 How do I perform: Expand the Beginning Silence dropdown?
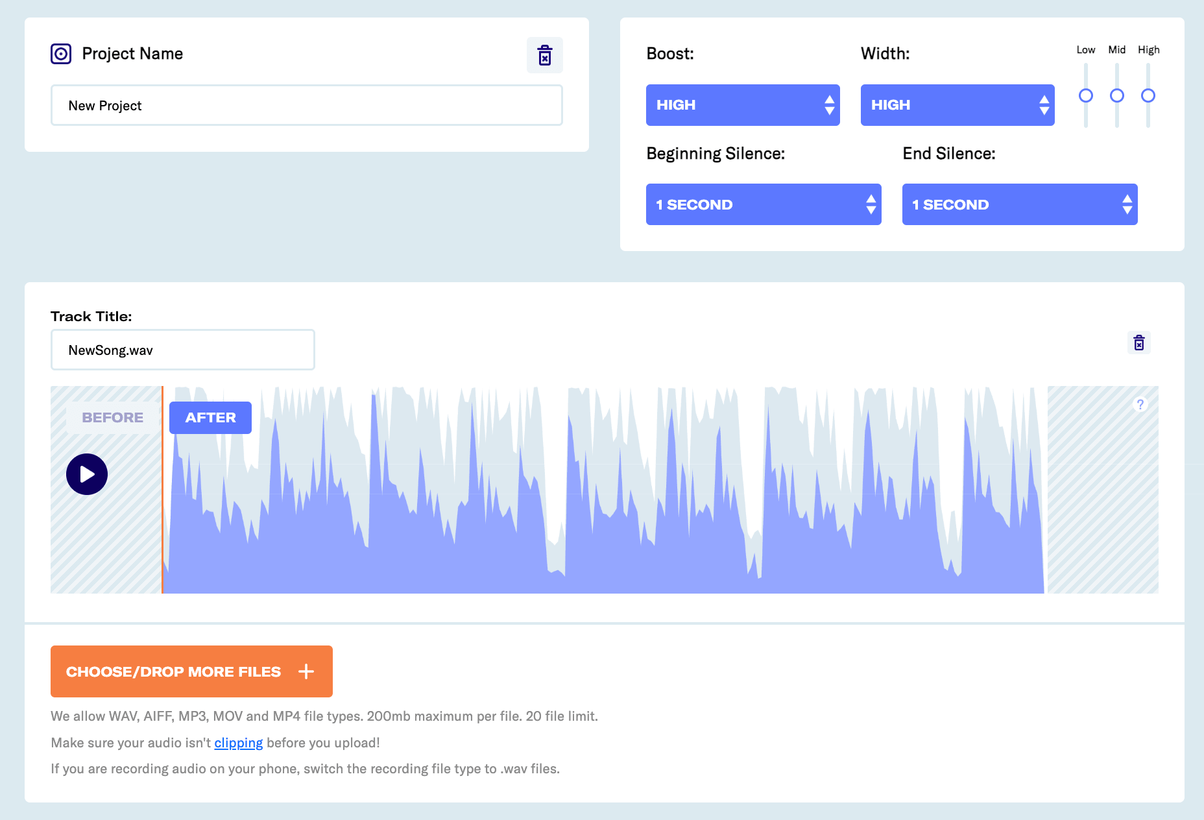click(x=764, y=204)
